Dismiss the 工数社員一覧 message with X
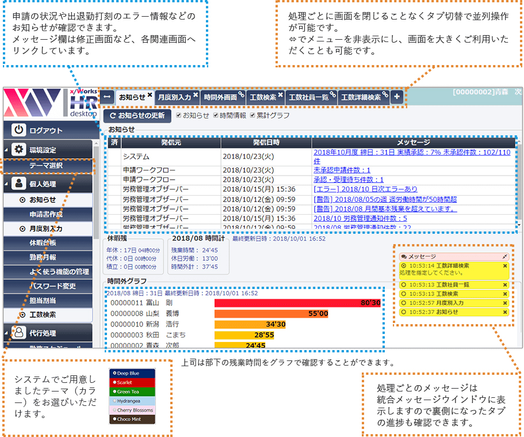The image size is (524, 437). tap(505, 284)
